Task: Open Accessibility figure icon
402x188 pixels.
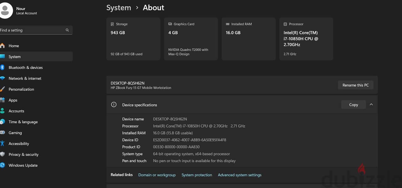Action: click(3, 144)
